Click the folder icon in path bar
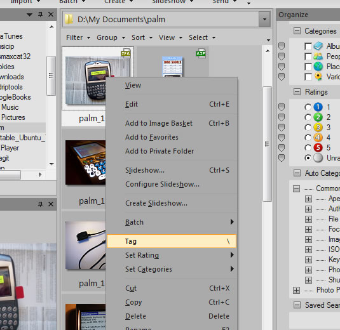This screenshot has width=340, height=330. pyautogui.click(x=69, y=19)
